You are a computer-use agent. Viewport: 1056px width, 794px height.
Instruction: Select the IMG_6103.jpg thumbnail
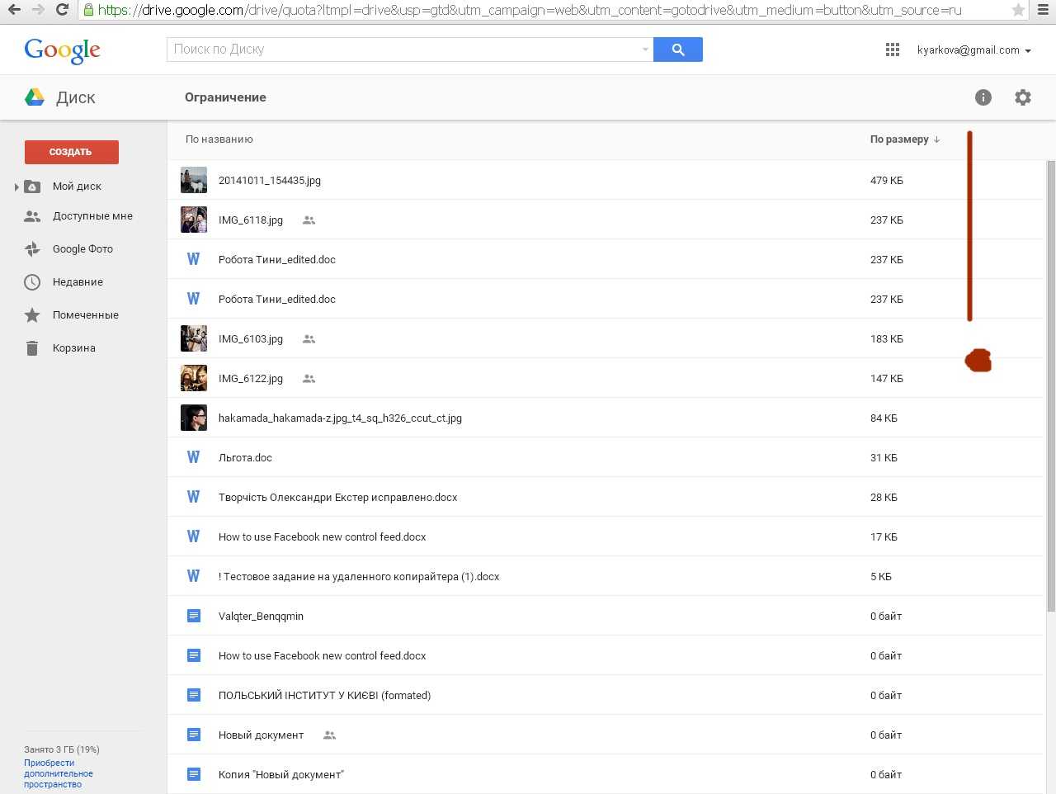tap(194, 338)
